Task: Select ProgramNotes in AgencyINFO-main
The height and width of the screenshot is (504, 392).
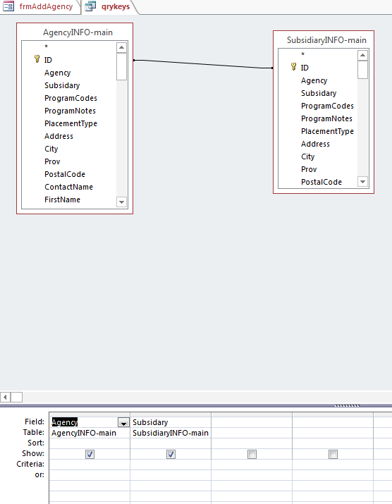Action: pyautogui.click(x=70, y=111)
